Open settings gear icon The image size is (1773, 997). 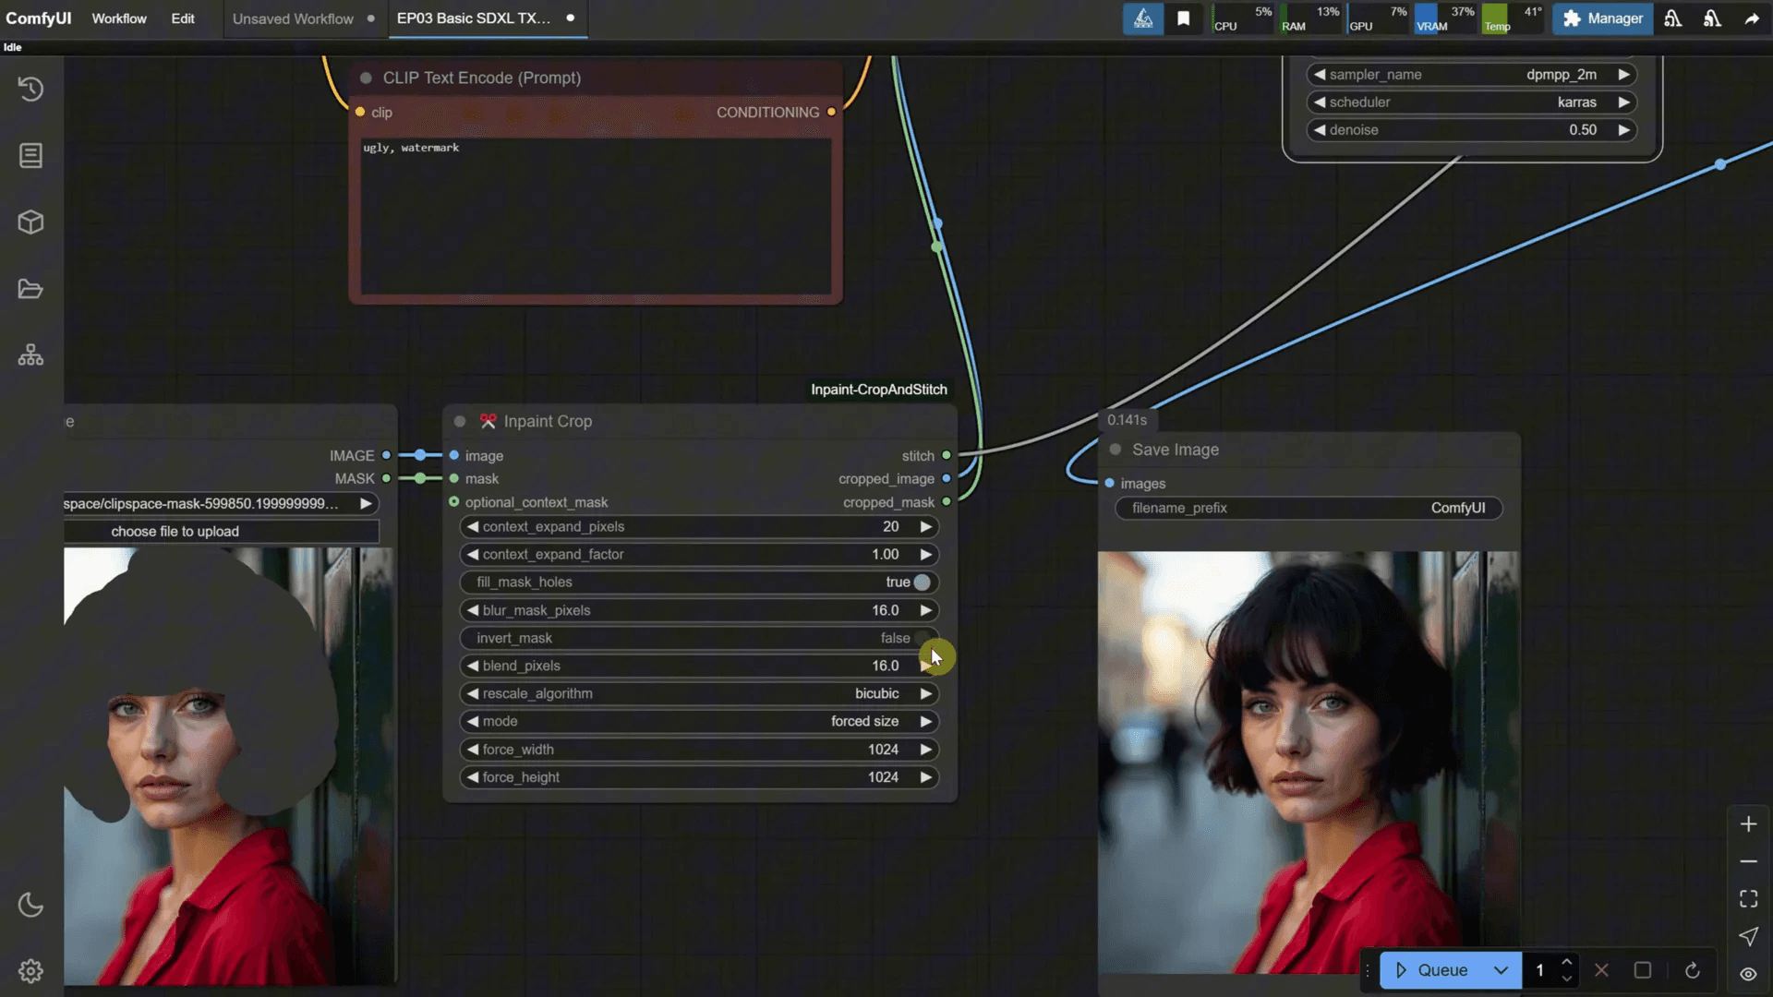point(30,971)
